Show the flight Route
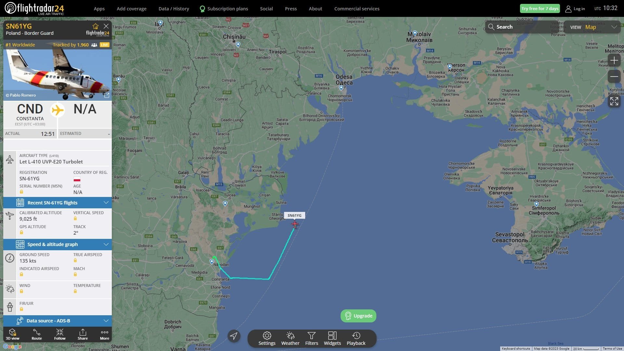Screen dimensions: 624x351 pyautogui.click(x=37, y=334)
